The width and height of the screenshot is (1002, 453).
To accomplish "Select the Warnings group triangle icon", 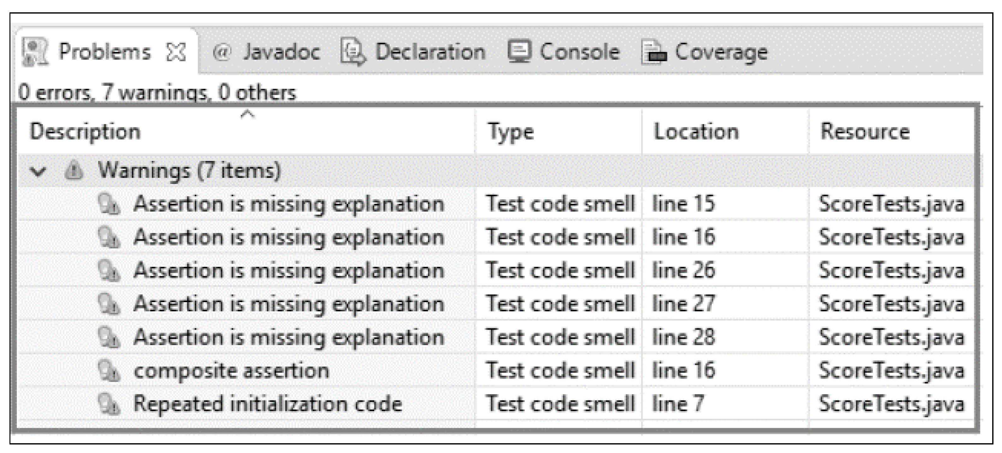I will pyautogui.click(x=74, y=170).
